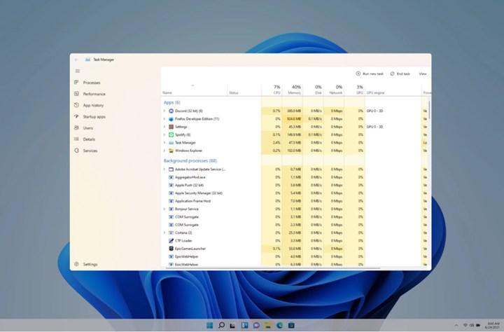Viewport: 504px width, 332px height.
Task: Select the Settings app icon in list
Action: coord(171,127)
